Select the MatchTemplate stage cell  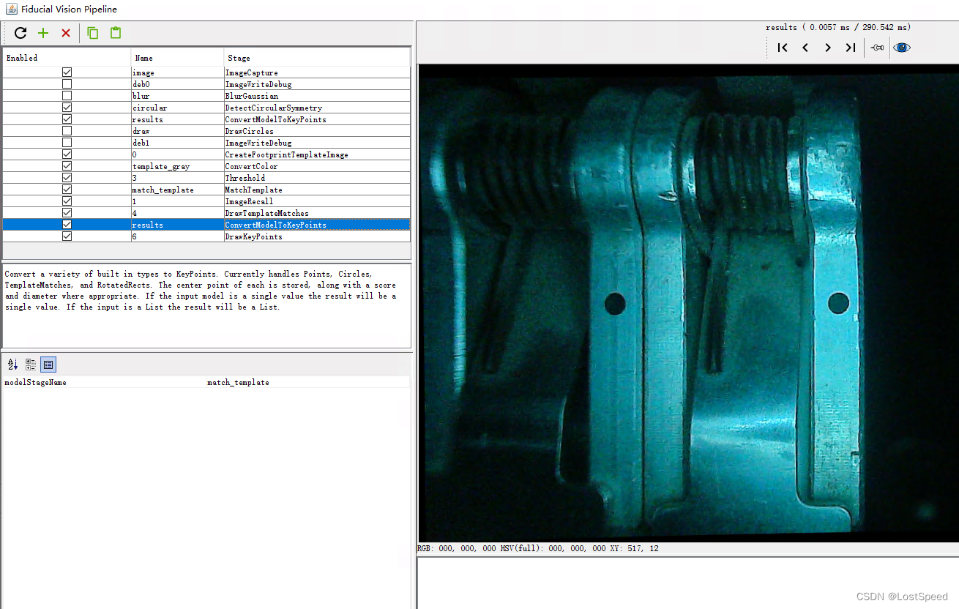[x=317, y=190]
